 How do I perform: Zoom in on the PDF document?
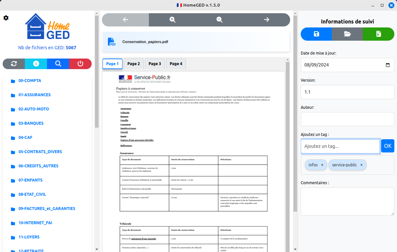click(x=172, y=20)
